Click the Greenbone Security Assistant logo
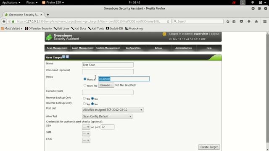Image resolution: width=269 pixels, height=151 pixels. tap(62, 37)
